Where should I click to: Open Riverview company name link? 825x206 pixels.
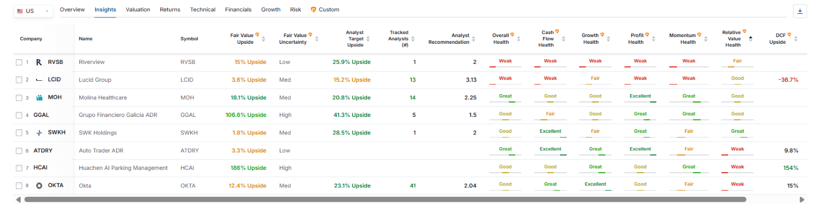[92, 62]
